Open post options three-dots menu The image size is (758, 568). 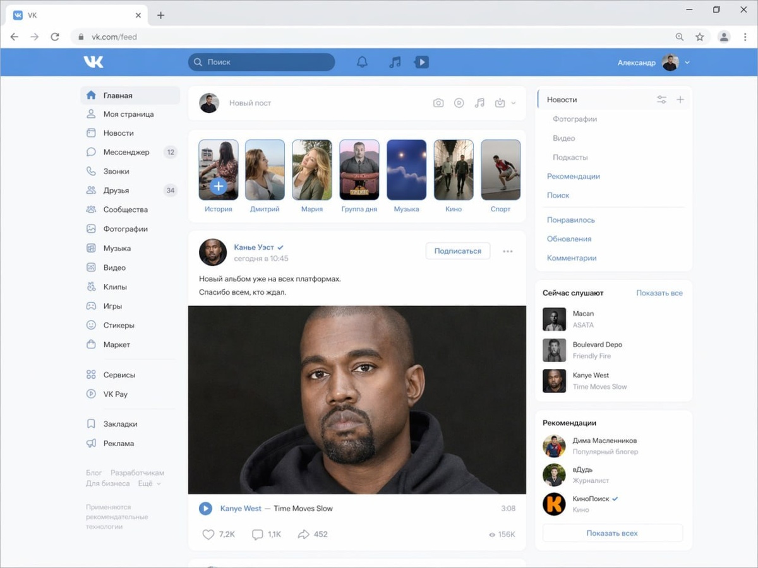coord(508,251)
